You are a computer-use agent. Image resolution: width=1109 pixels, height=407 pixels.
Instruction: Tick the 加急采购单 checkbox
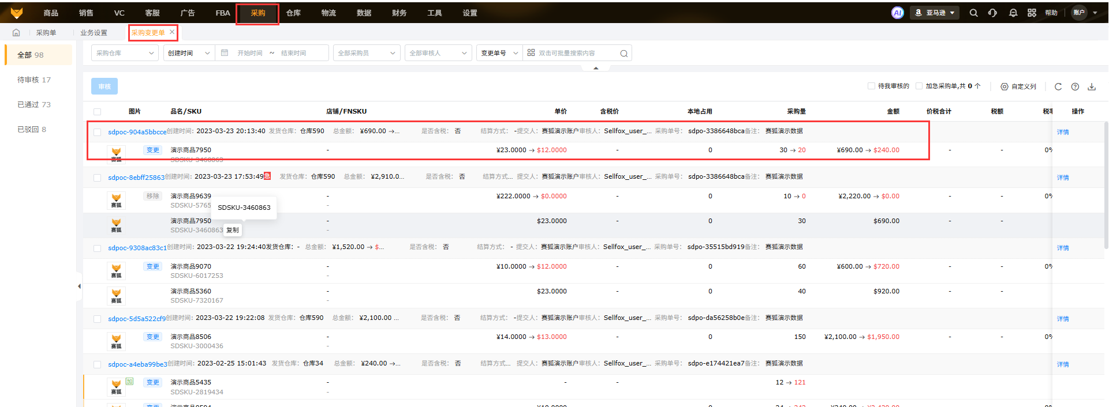coord(918,86)
